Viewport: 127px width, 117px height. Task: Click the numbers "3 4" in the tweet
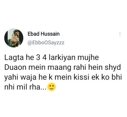(x=41, y=58)
